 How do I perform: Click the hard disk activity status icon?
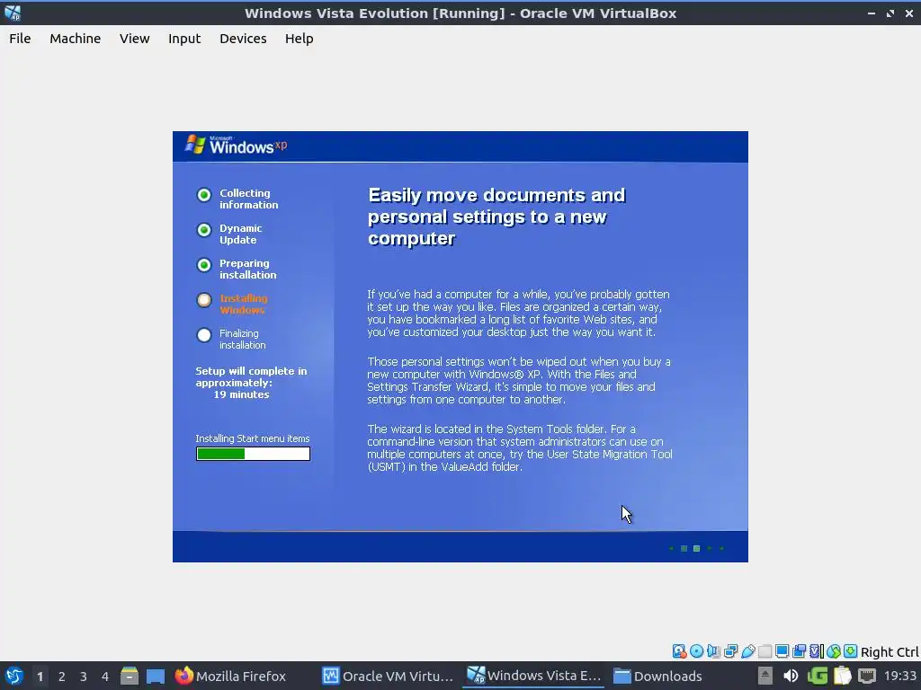tap(680, 651)
